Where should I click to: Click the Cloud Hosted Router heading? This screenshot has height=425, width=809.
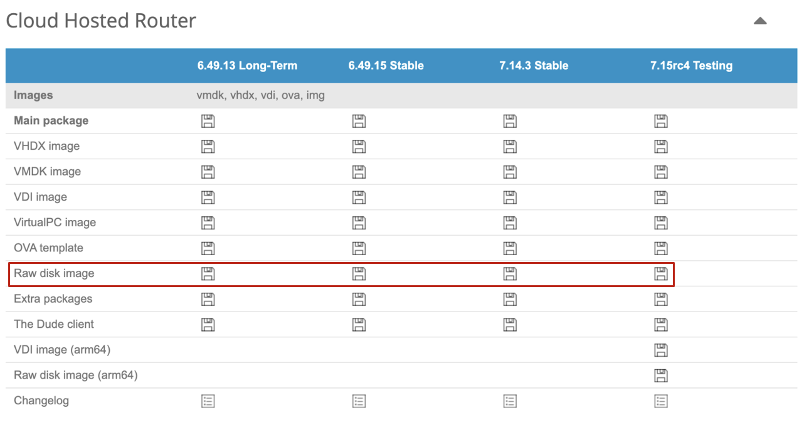100,20
